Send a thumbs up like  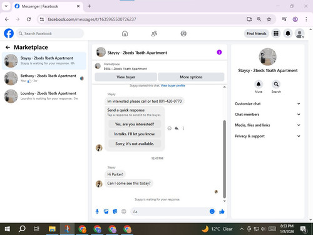click(222, 212)
